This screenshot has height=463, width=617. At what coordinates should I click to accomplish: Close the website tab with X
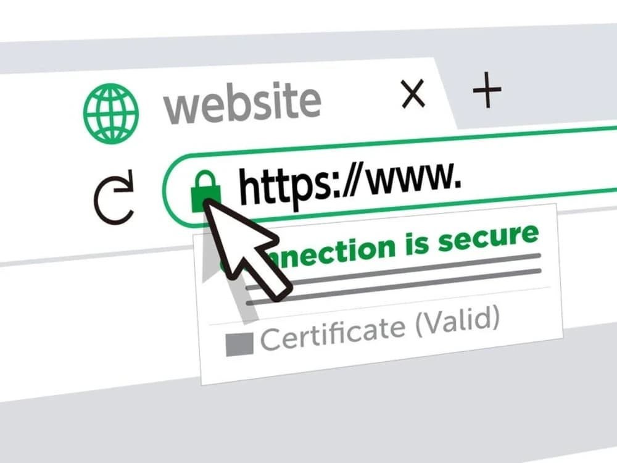[x=413, y=94]
